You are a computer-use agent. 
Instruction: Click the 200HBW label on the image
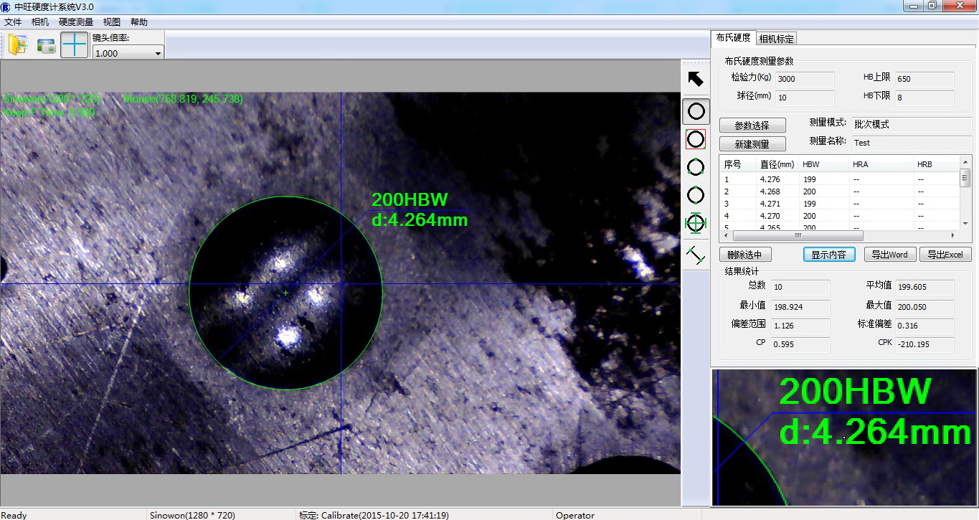[410, 200]
